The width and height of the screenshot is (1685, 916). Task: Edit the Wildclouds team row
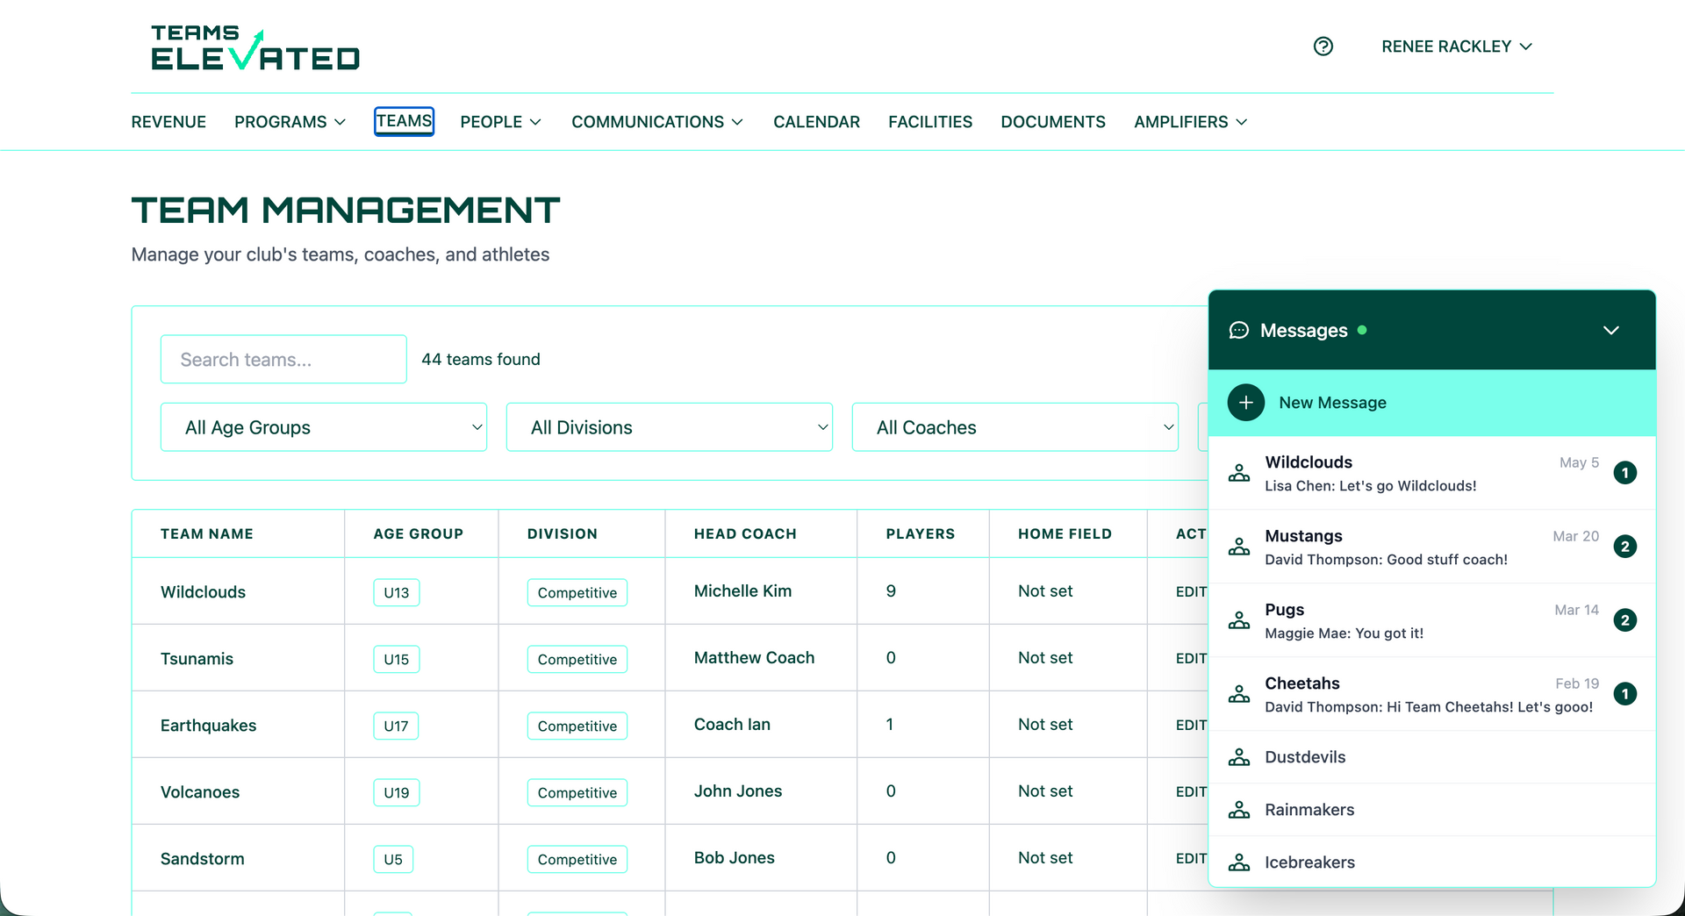click(x=1191, y=592)
